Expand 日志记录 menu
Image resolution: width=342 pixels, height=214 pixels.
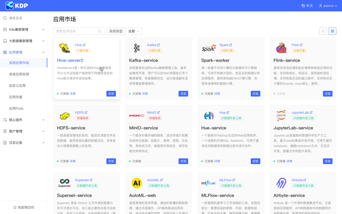(43, 142)
